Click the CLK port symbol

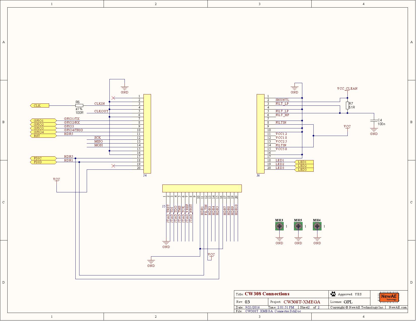pyautogui.click(x=40, y=105)
